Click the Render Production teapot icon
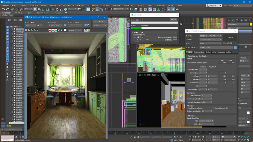This screenshot has width=253, height=142. pyautogui.click(x=177, y=9)
